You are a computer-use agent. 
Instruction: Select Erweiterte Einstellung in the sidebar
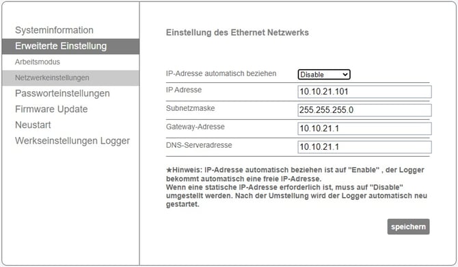pos(70,46)
